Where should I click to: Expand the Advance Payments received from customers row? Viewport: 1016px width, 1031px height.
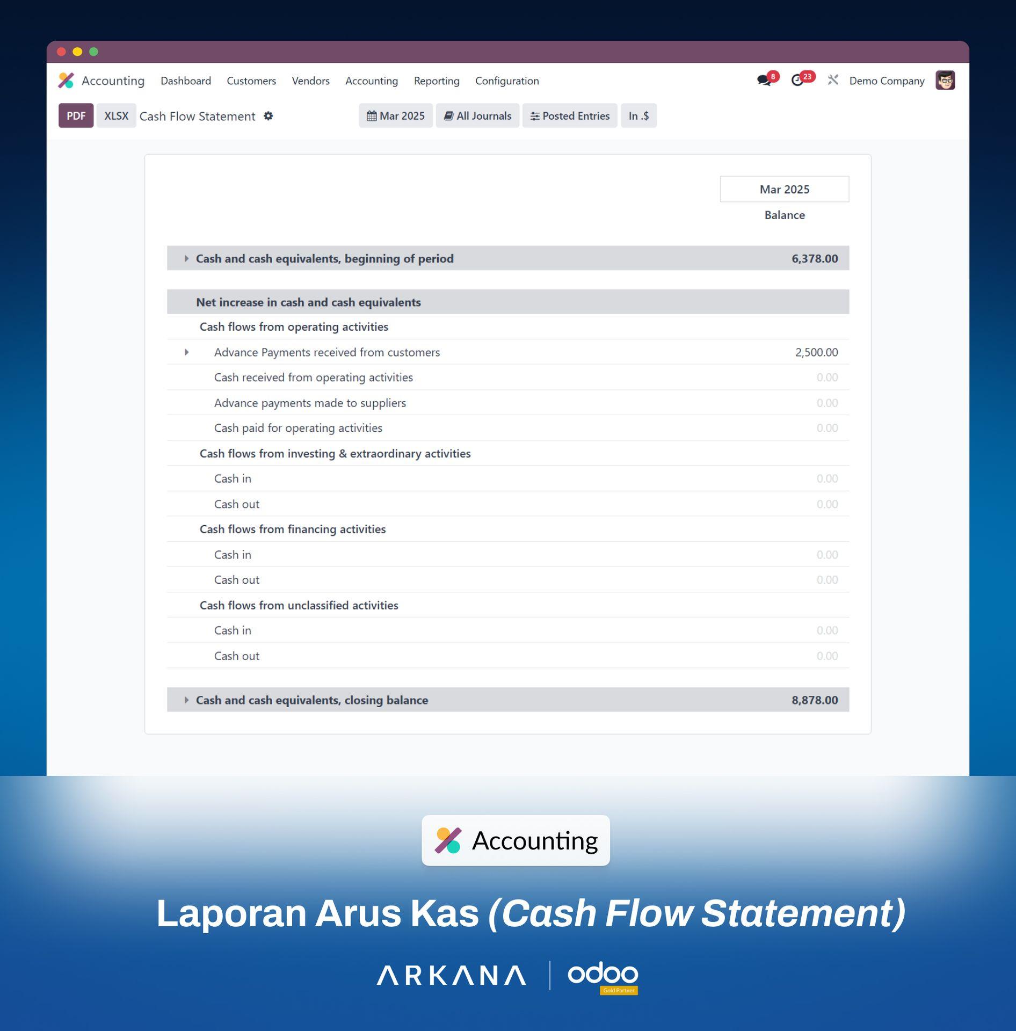[186, 352]
